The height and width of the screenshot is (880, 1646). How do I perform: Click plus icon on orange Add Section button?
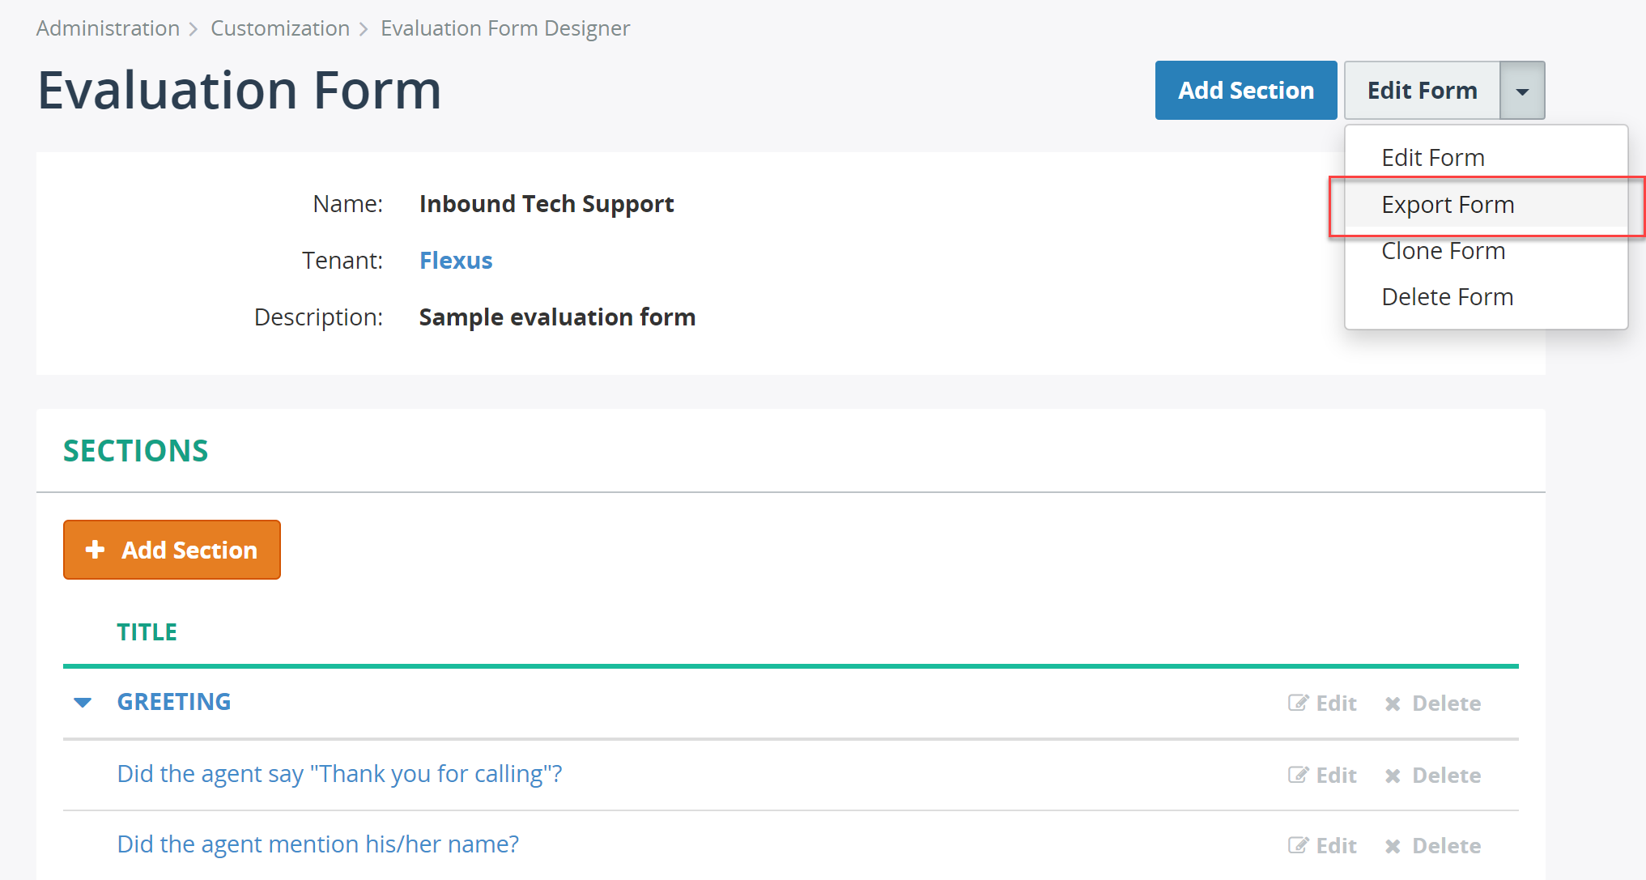95,550
